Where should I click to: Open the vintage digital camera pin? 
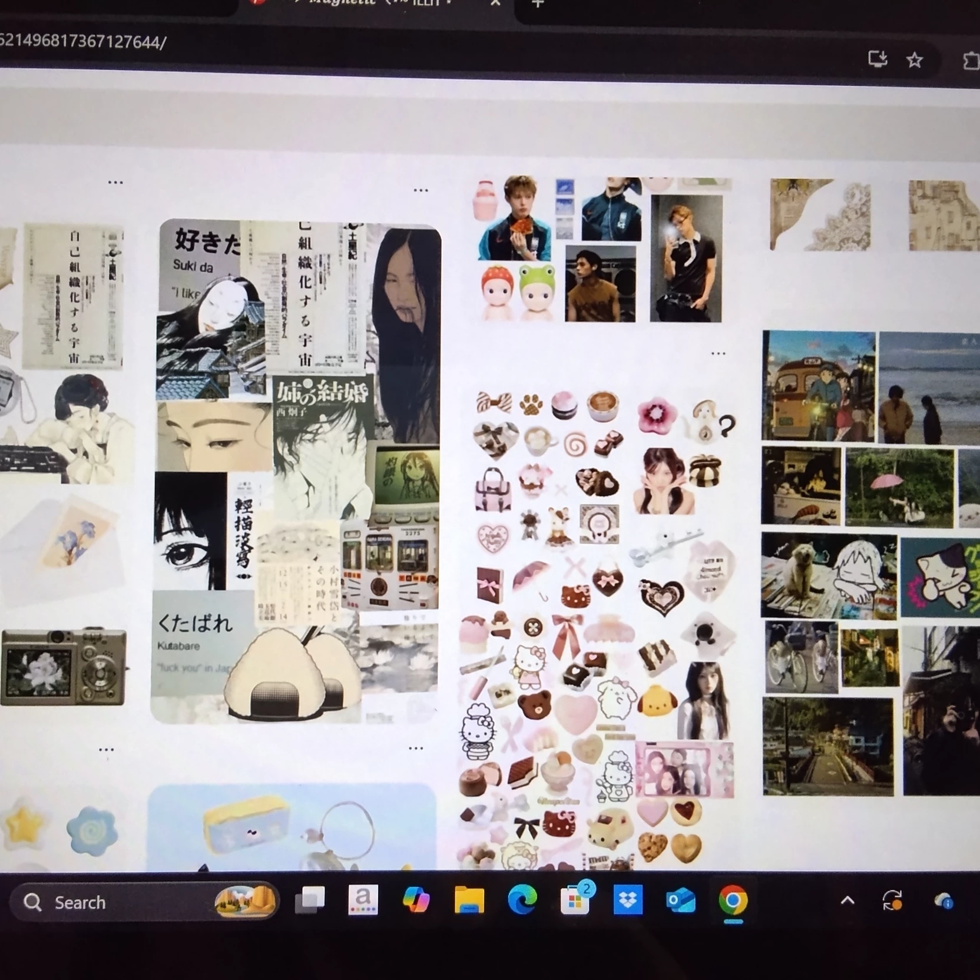(64, 666)
